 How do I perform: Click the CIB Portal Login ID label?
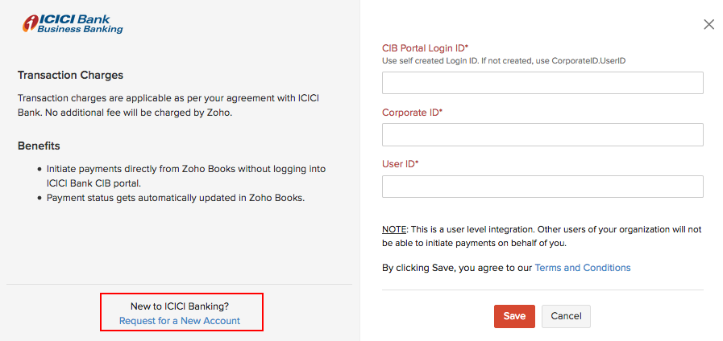425,48
